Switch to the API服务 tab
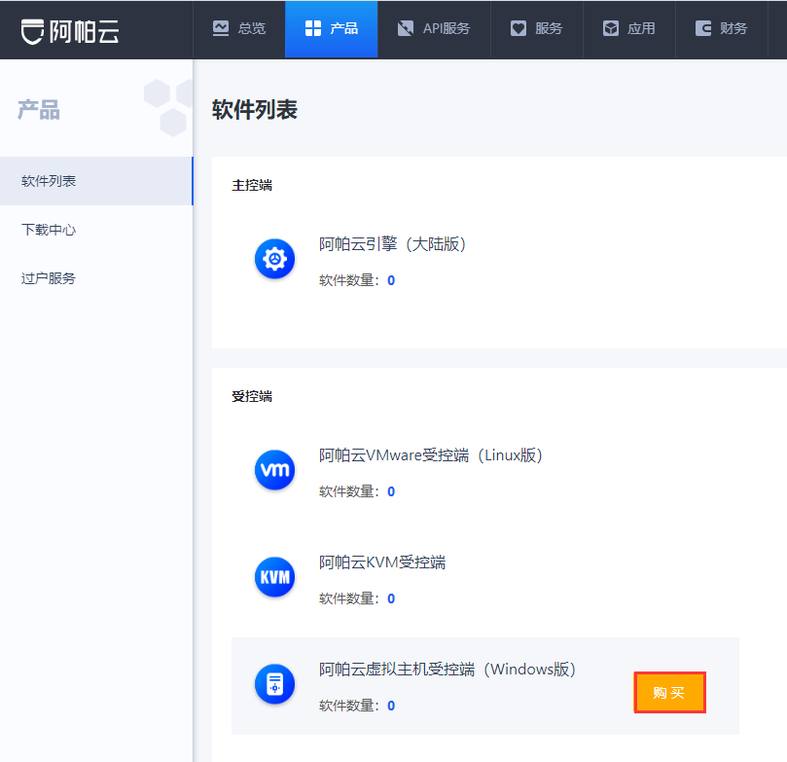 pyautogui.click(x=434, y=28)
